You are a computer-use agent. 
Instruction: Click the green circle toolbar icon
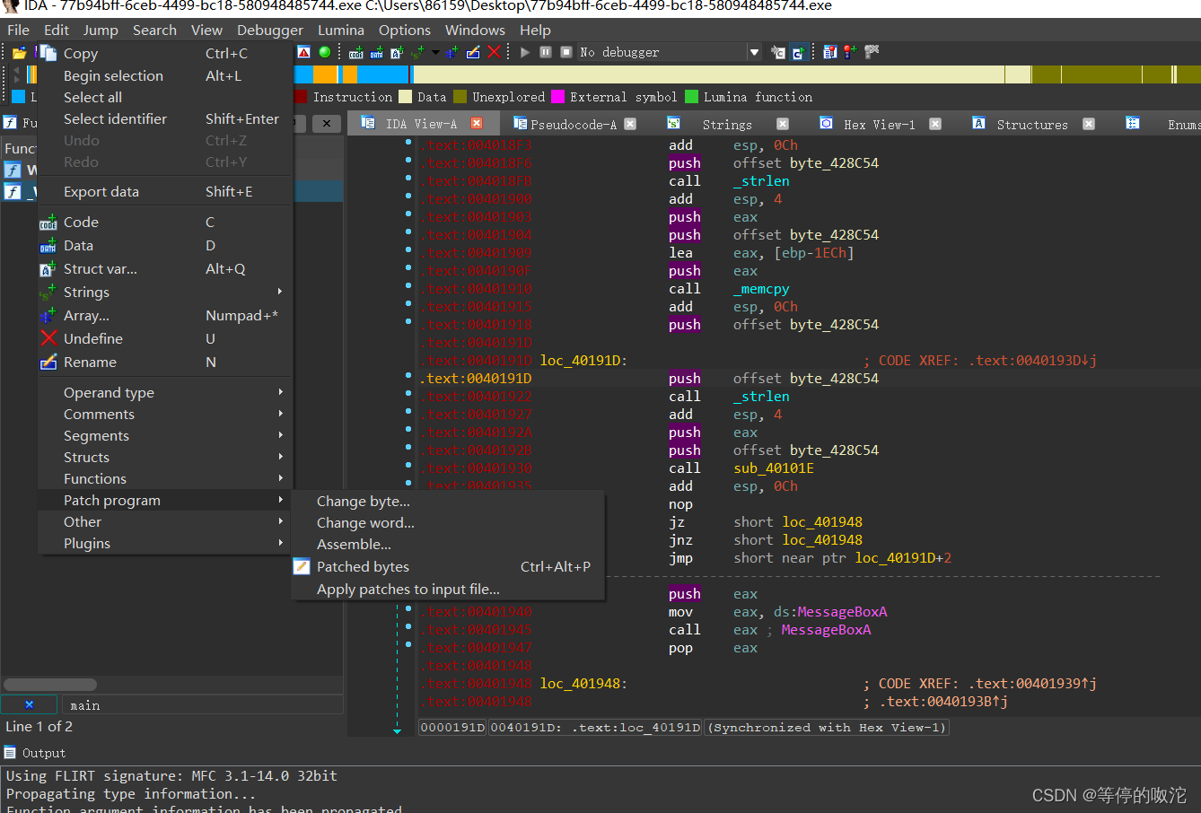pyautogui.click(x=324, y=52)
